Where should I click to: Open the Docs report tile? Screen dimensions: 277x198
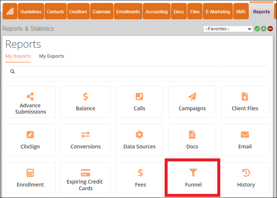coord(192,140)
